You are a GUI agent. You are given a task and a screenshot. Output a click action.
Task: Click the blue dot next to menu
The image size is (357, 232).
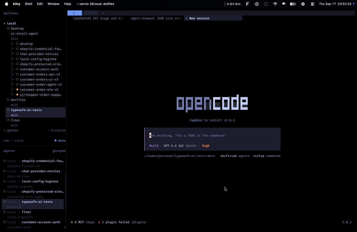56,140
